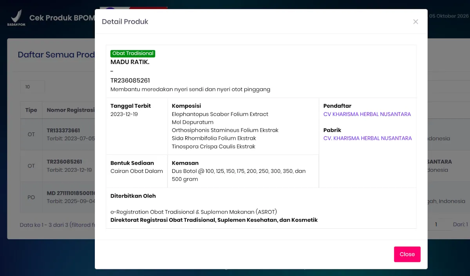Click the PO type cell in table

[31, 197]
